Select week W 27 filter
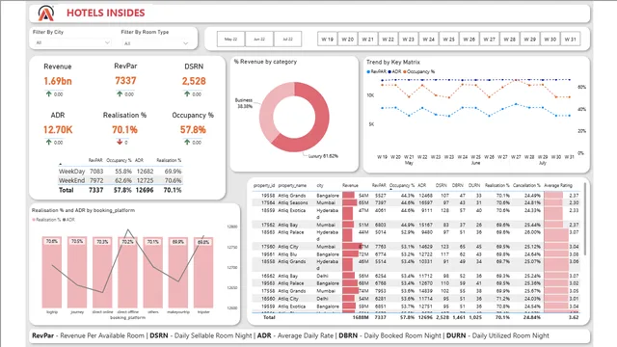The width and height of the screenshot is (617, 347). 489,39
